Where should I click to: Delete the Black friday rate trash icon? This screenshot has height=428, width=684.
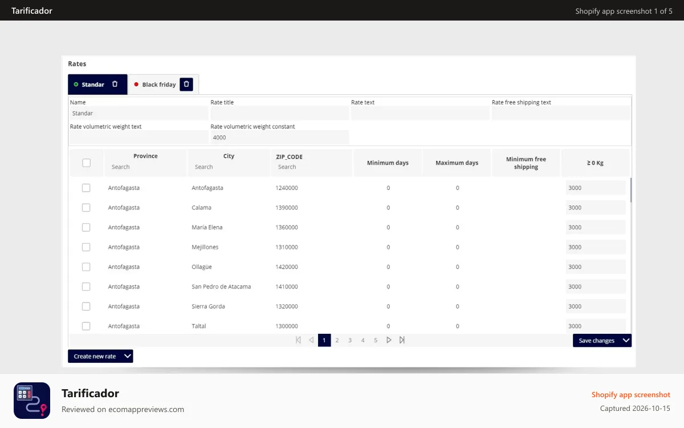[186, 84]
